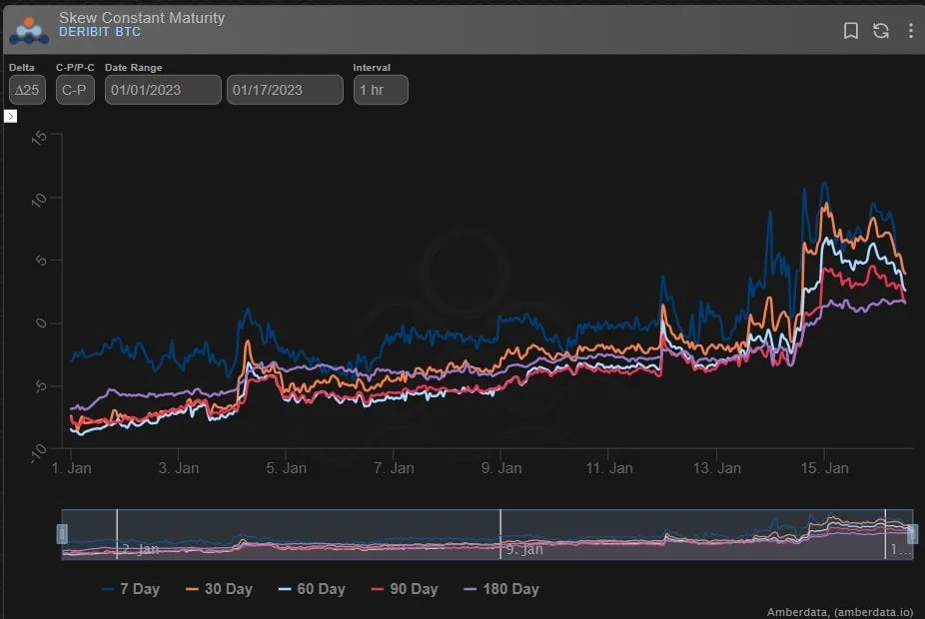The height and width of the screenshot is (619, 925).
Task: Click the 11. Jan x-axis label
Action: [x=609, y=468]
